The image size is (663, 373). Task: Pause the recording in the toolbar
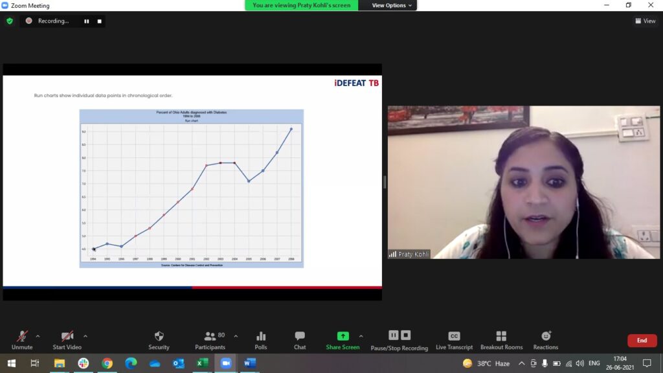click(393, 335)
